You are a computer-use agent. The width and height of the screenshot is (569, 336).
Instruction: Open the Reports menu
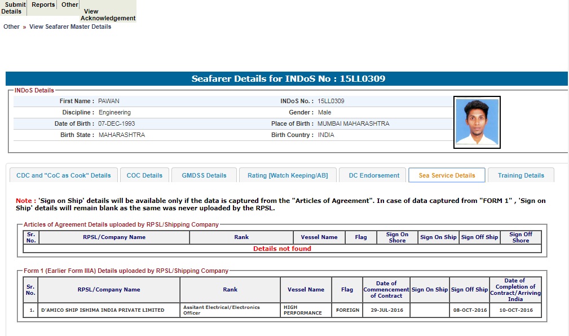[43, 5]
